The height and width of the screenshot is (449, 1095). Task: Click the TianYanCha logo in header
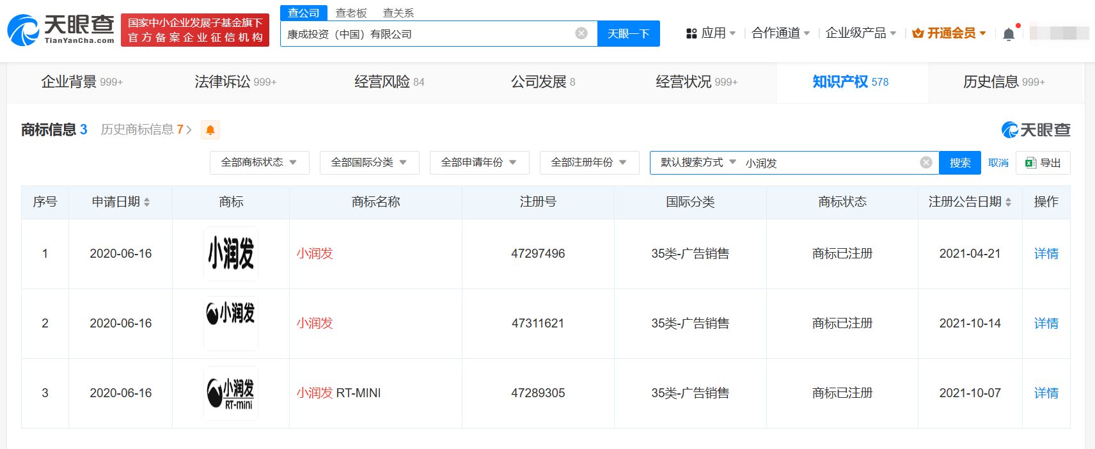pos(61,30)
